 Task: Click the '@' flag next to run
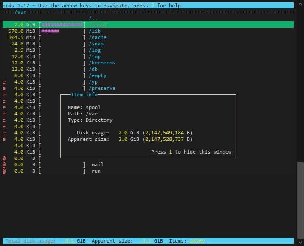(4, 171)
